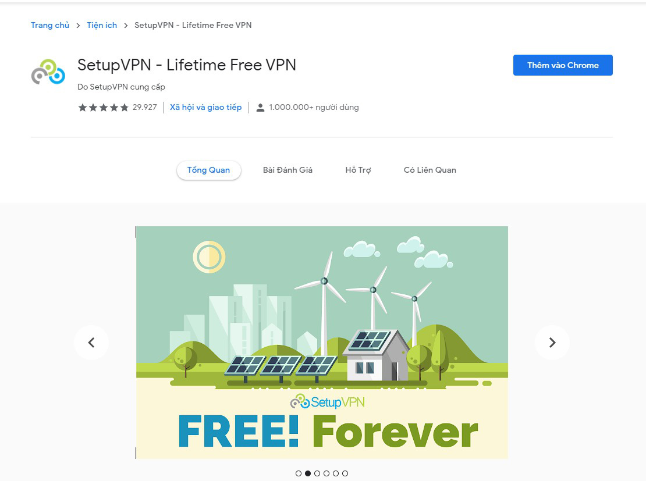This screenshot has height=481, width=646.
Task: Click Thêm vào Chrome button
Action: click(563, 65)
